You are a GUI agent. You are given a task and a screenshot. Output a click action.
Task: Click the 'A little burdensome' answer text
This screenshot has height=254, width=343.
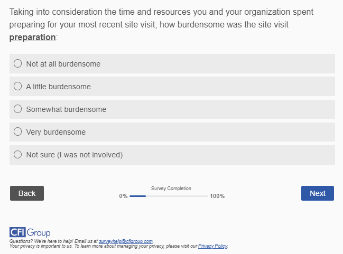tap(58, 87)
